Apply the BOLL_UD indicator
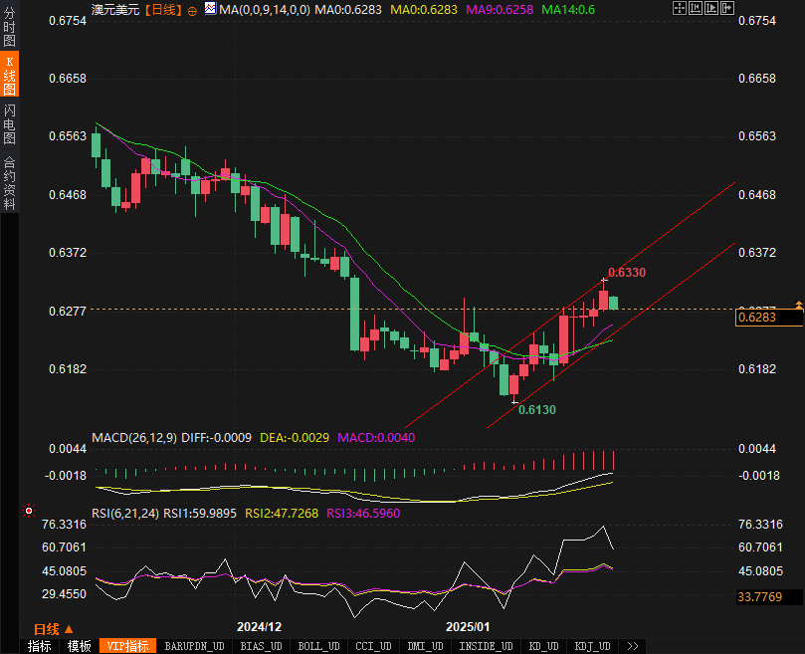The height and width of the screenshot is (654, 805). point(318,646)
